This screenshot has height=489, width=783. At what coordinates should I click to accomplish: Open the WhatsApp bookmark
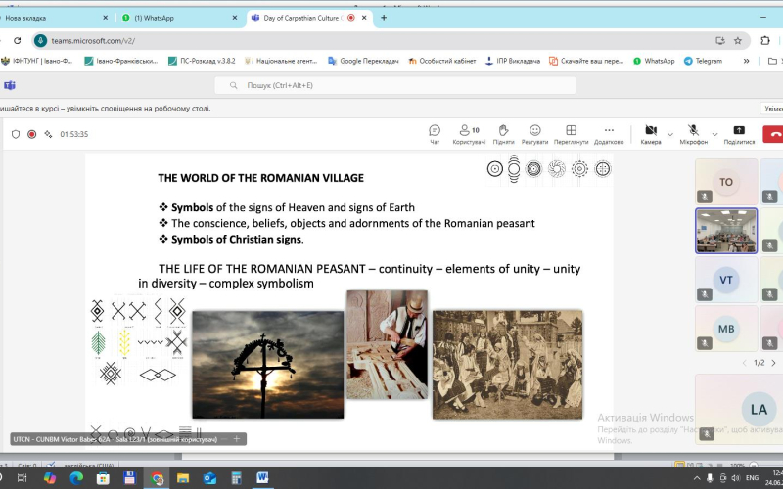tap(654, 61)
